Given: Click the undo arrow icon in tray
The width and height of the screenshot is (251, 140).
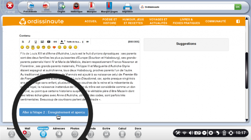Looking at the screenshot, I should pyautogui.click(x=217, y=133).
